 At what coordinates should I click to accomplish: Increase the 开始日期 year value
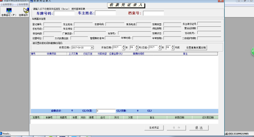click(x=124, y=46)
